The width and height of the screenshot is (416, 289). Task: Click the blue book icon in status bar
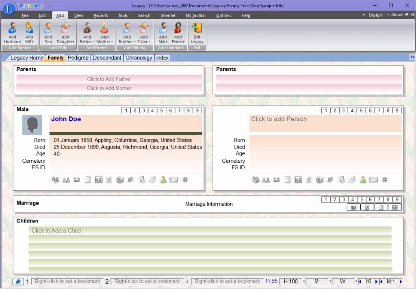pos(18,281)
